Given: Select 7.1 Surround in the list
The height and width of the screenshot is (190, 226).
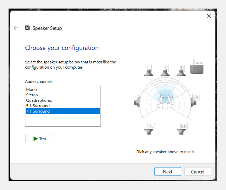Looking at the screenshot, I should click(x=63, y=111).
